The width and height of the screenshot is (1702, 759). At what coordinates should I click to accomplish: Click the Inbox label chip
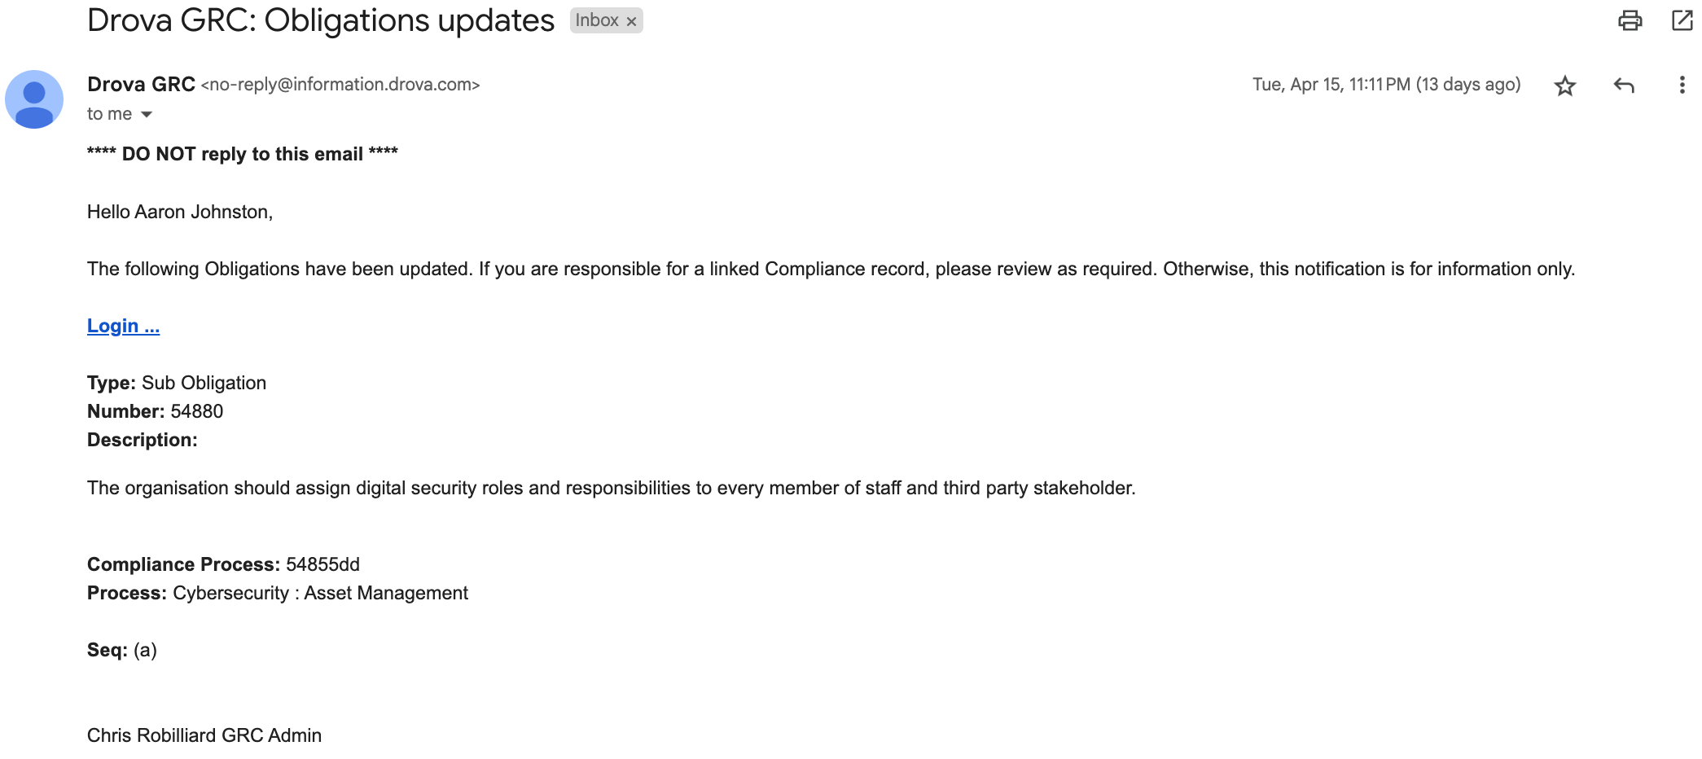(x=597, y=20)
